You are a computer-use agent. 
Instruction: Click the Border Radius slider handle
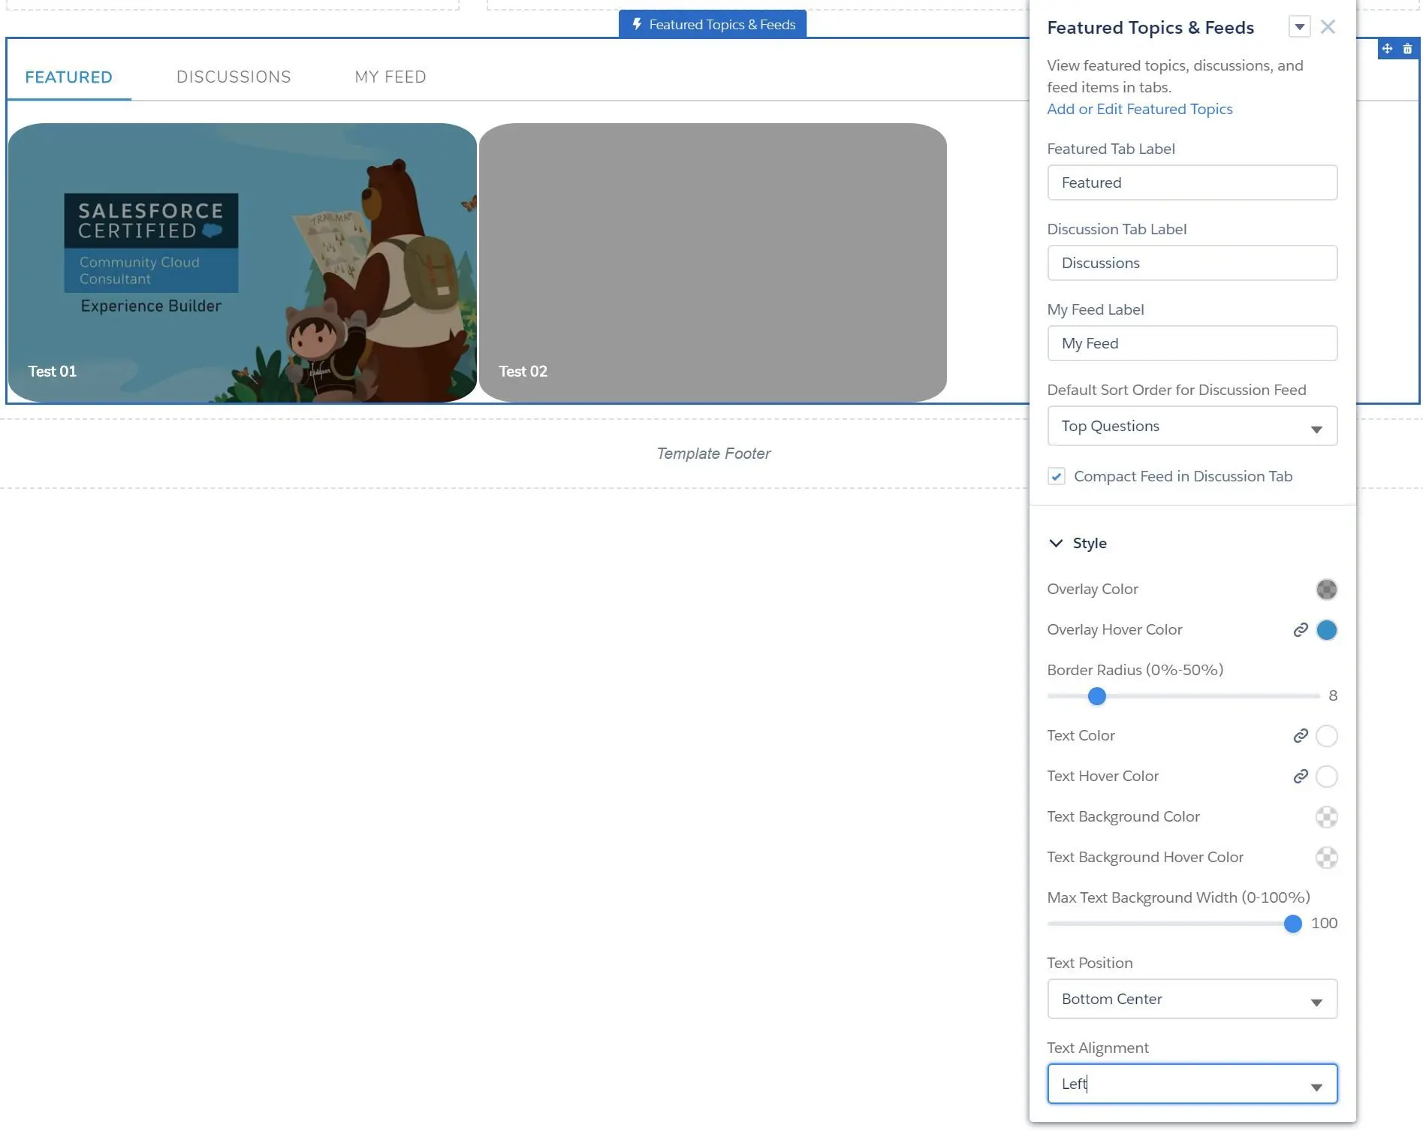click(x=1096, y=696)
